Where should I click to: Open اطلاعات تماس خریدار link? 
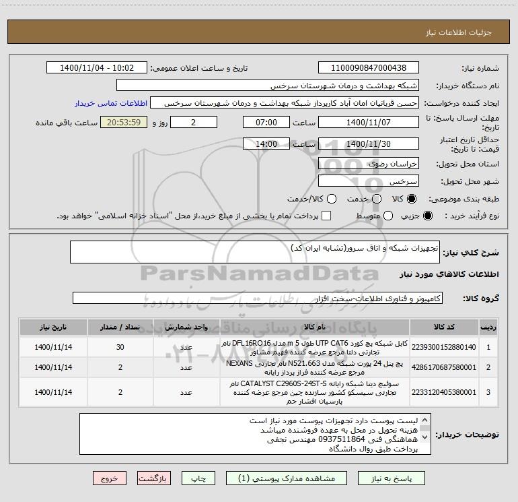111,103
